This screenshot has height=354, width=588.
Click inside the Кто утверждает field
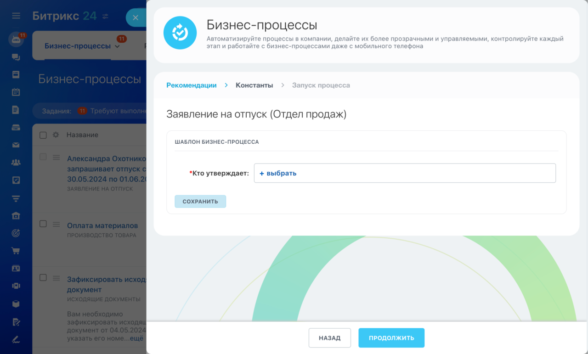pyautogui.click(x=405, y=173)
